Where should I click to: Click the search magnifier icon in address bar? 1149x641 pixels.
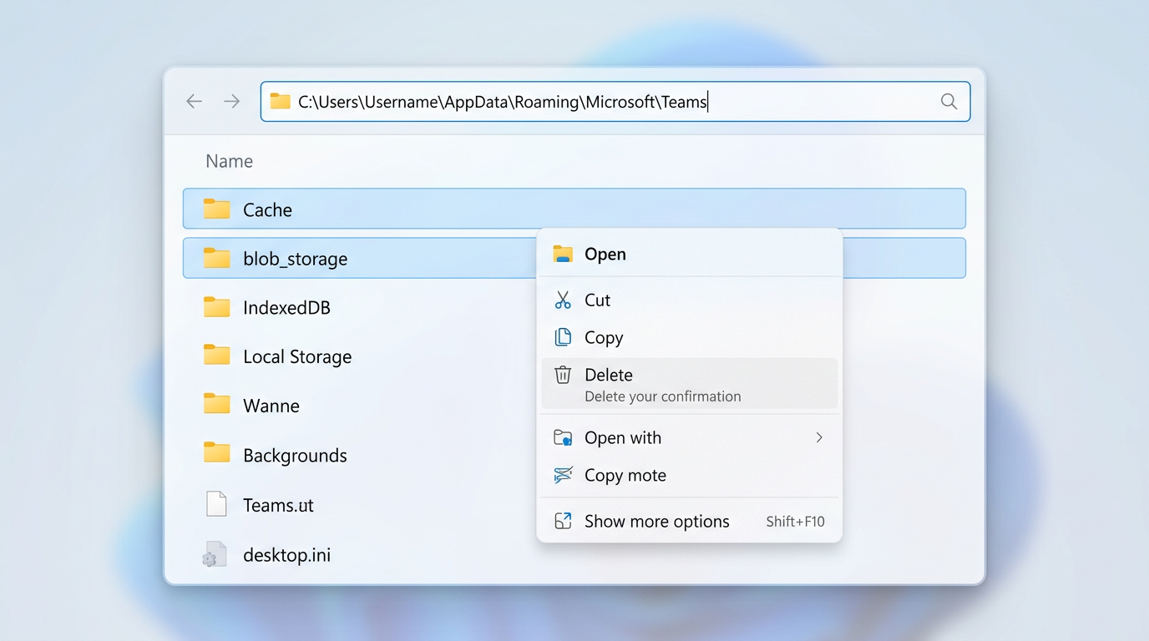pyautogui.click(x=949, y=101)
